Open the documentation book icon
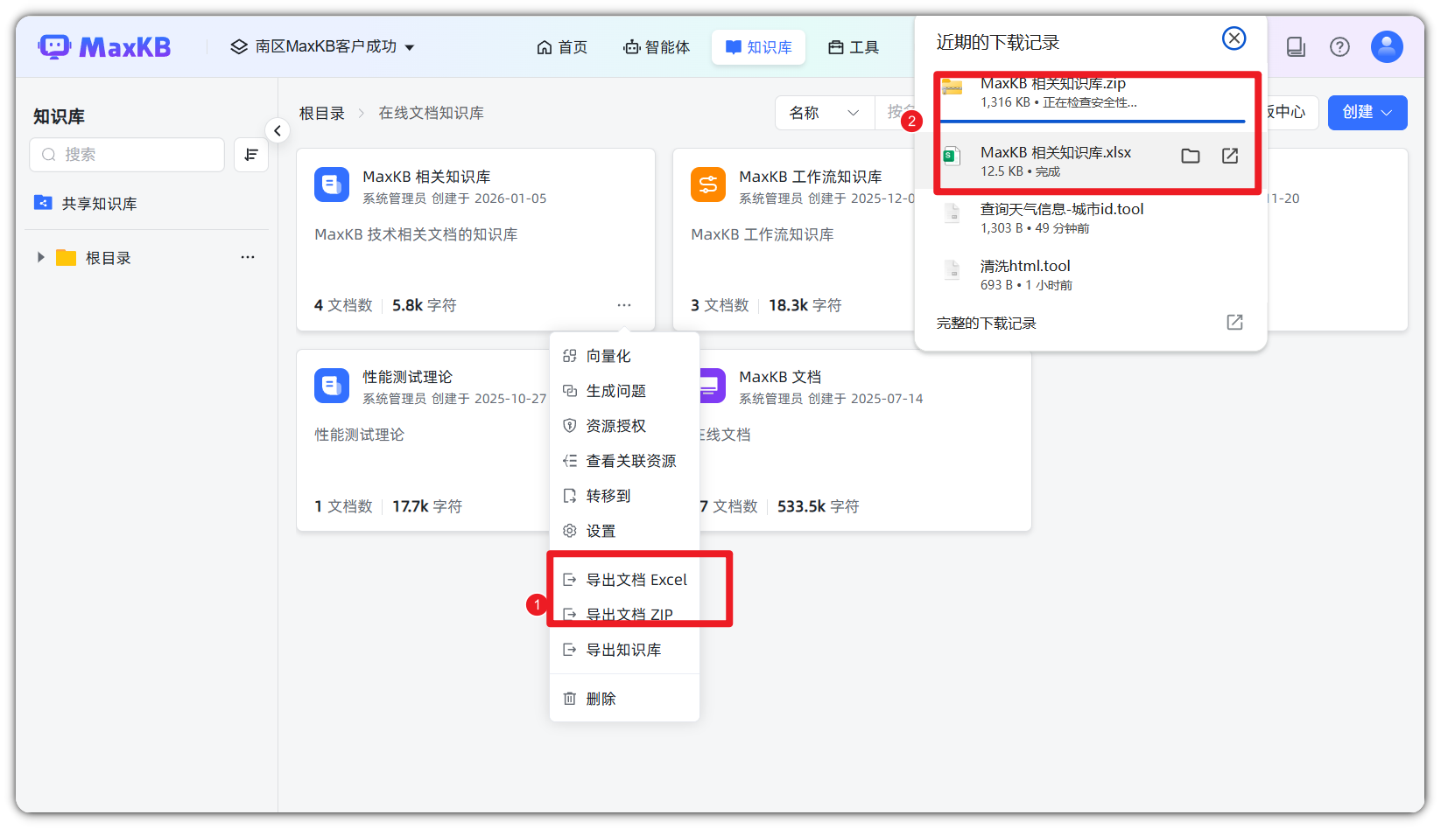1441x829 pixels. (1296, 47)
